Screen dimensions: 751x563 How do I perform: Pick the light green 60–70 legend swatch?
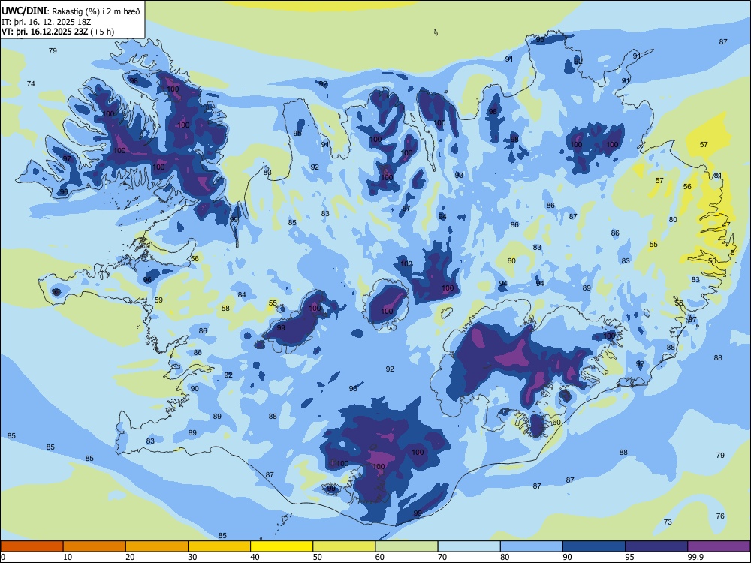tap(406, 546)
